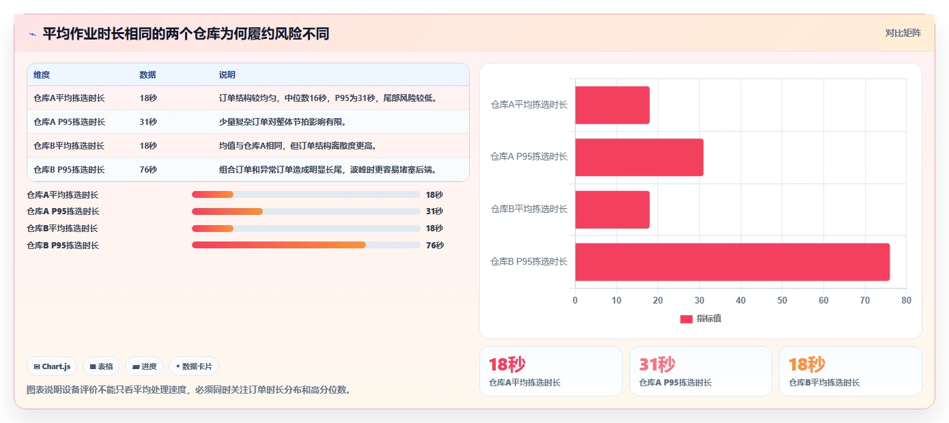949x423 pixels.
Task: Select the Chart.js chip
Action: click(53, 366)
